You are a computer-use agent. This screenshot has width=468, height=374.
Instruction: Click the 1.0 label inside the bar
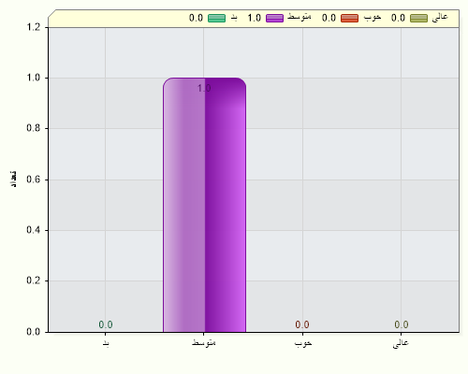pos(204,89)
